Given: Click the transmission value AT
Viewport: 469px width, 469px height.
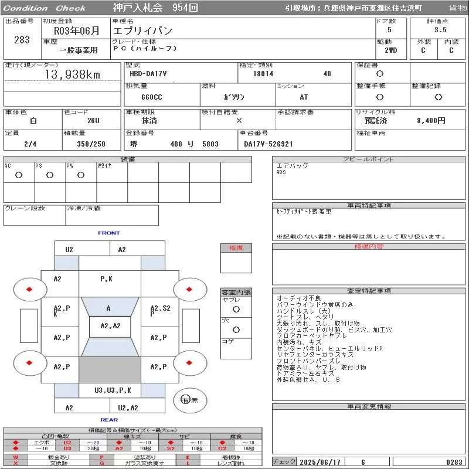Looking at the screenshot, I should 304,97.
